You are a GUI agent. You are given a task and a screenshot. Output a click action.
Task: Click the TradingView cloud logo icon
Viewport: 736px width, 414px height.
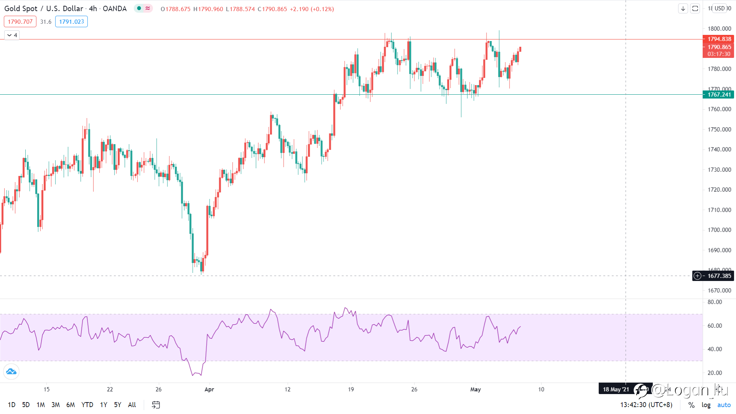[11, 371]
